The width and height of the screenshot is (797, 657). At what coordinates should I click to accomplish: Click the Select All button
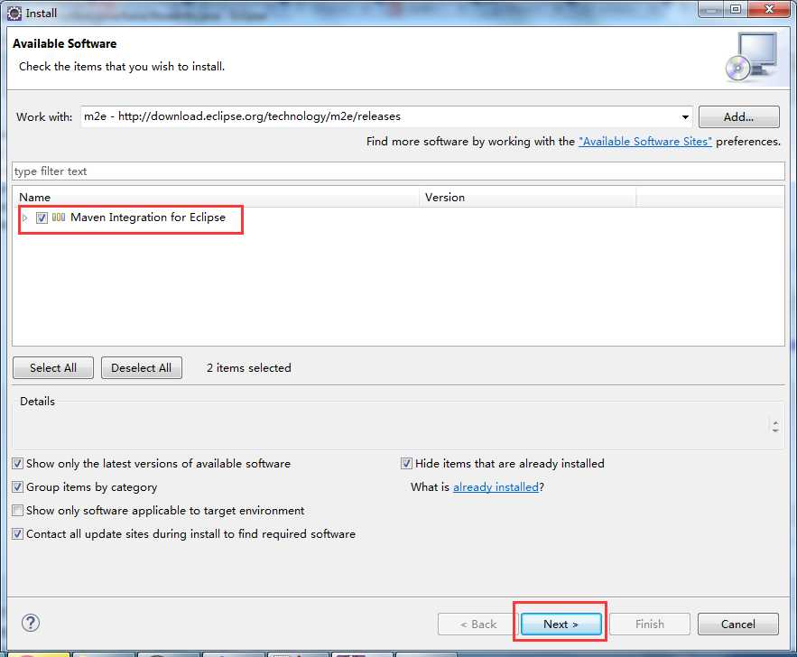click(x=53, y=368)
